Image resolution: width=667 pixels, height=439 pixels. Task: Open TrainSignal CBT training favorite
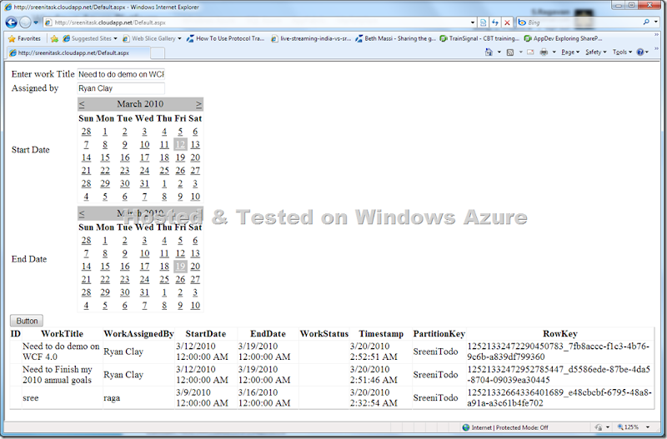(479, 38)
